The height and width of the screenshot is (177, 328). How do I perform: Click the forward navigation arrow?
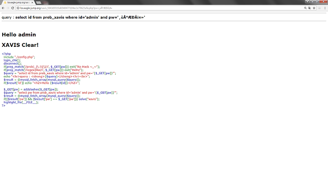(x=8, y=8)
